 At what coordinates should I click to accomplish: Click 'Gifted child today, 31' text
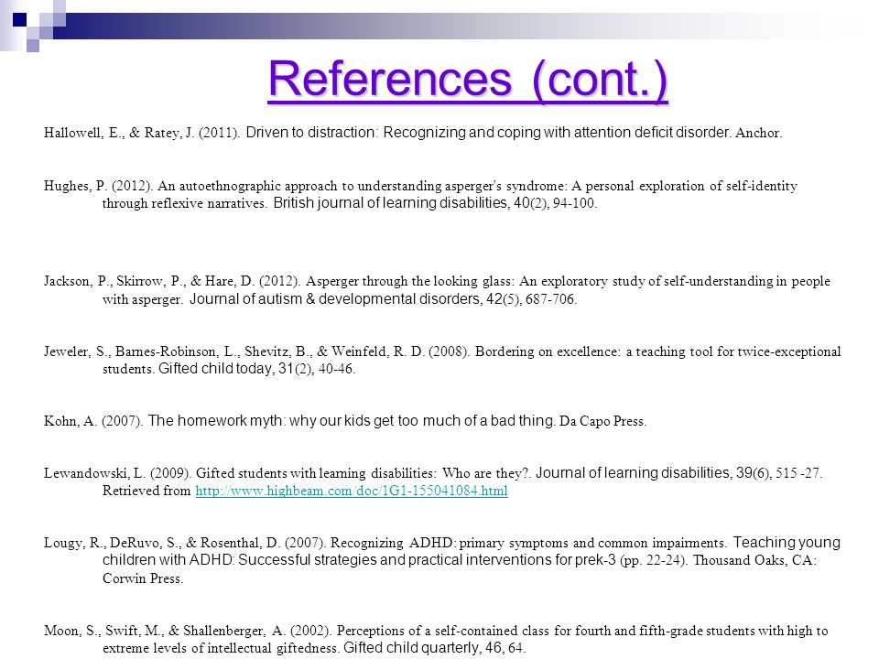point(226,369)
